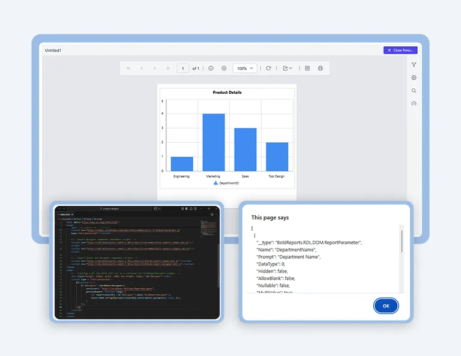
Task: Click the editor forward navigation arrow
Action: point(64,208)
